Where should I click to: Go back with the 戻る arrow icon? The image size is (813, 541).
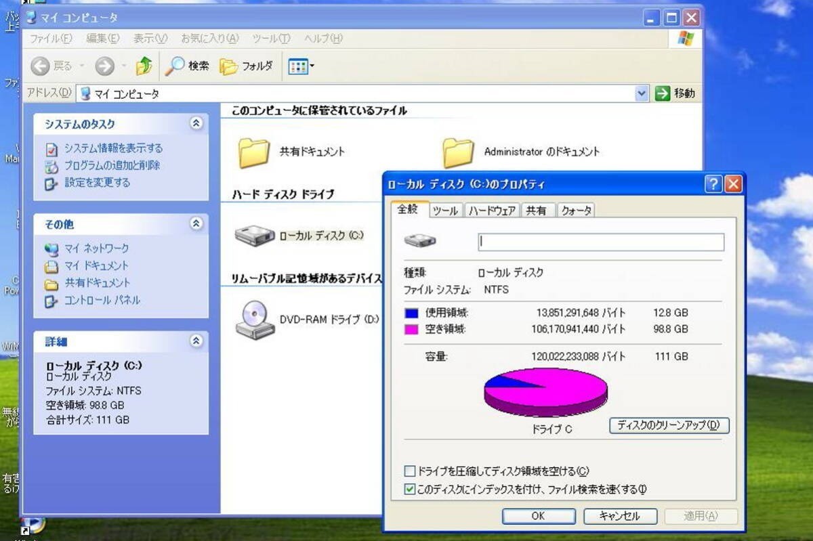41,66
